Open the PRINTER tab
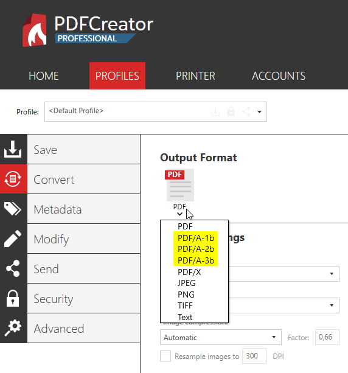 [x=195, y=76]
